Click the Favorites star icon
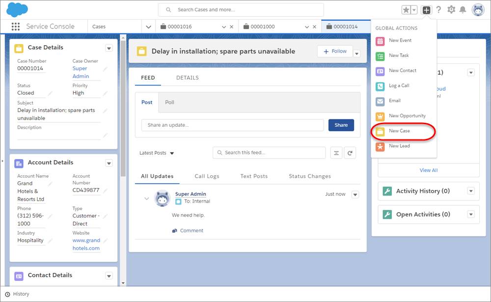491x302 pixels. pos(406,10)
